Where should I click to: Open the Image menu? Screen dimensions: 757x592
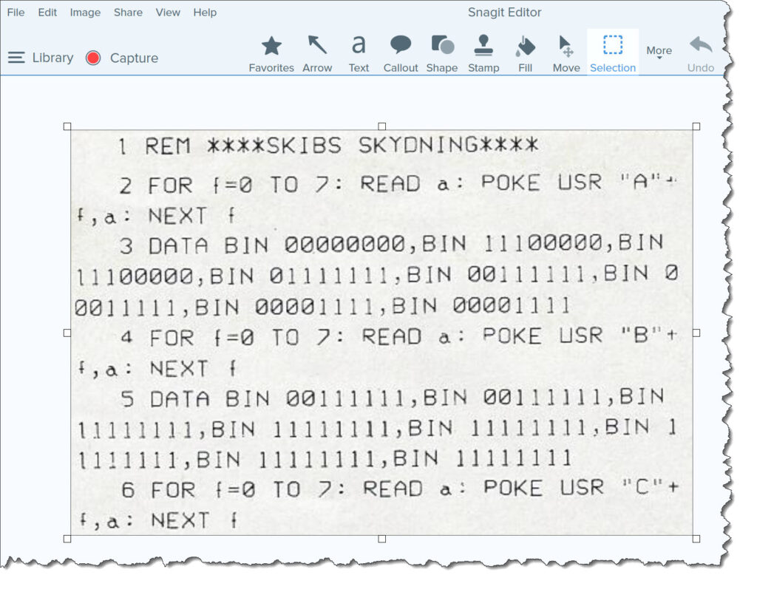coord(85,13)
